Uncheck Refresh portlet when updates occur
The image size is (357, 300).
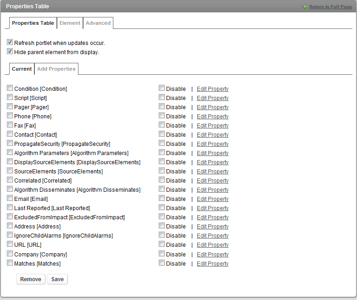click(10, 42)
